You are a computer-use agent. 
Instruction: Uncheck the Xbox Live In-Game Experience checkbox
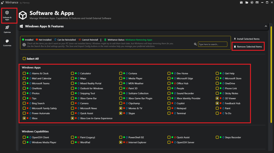coord(72,118)
